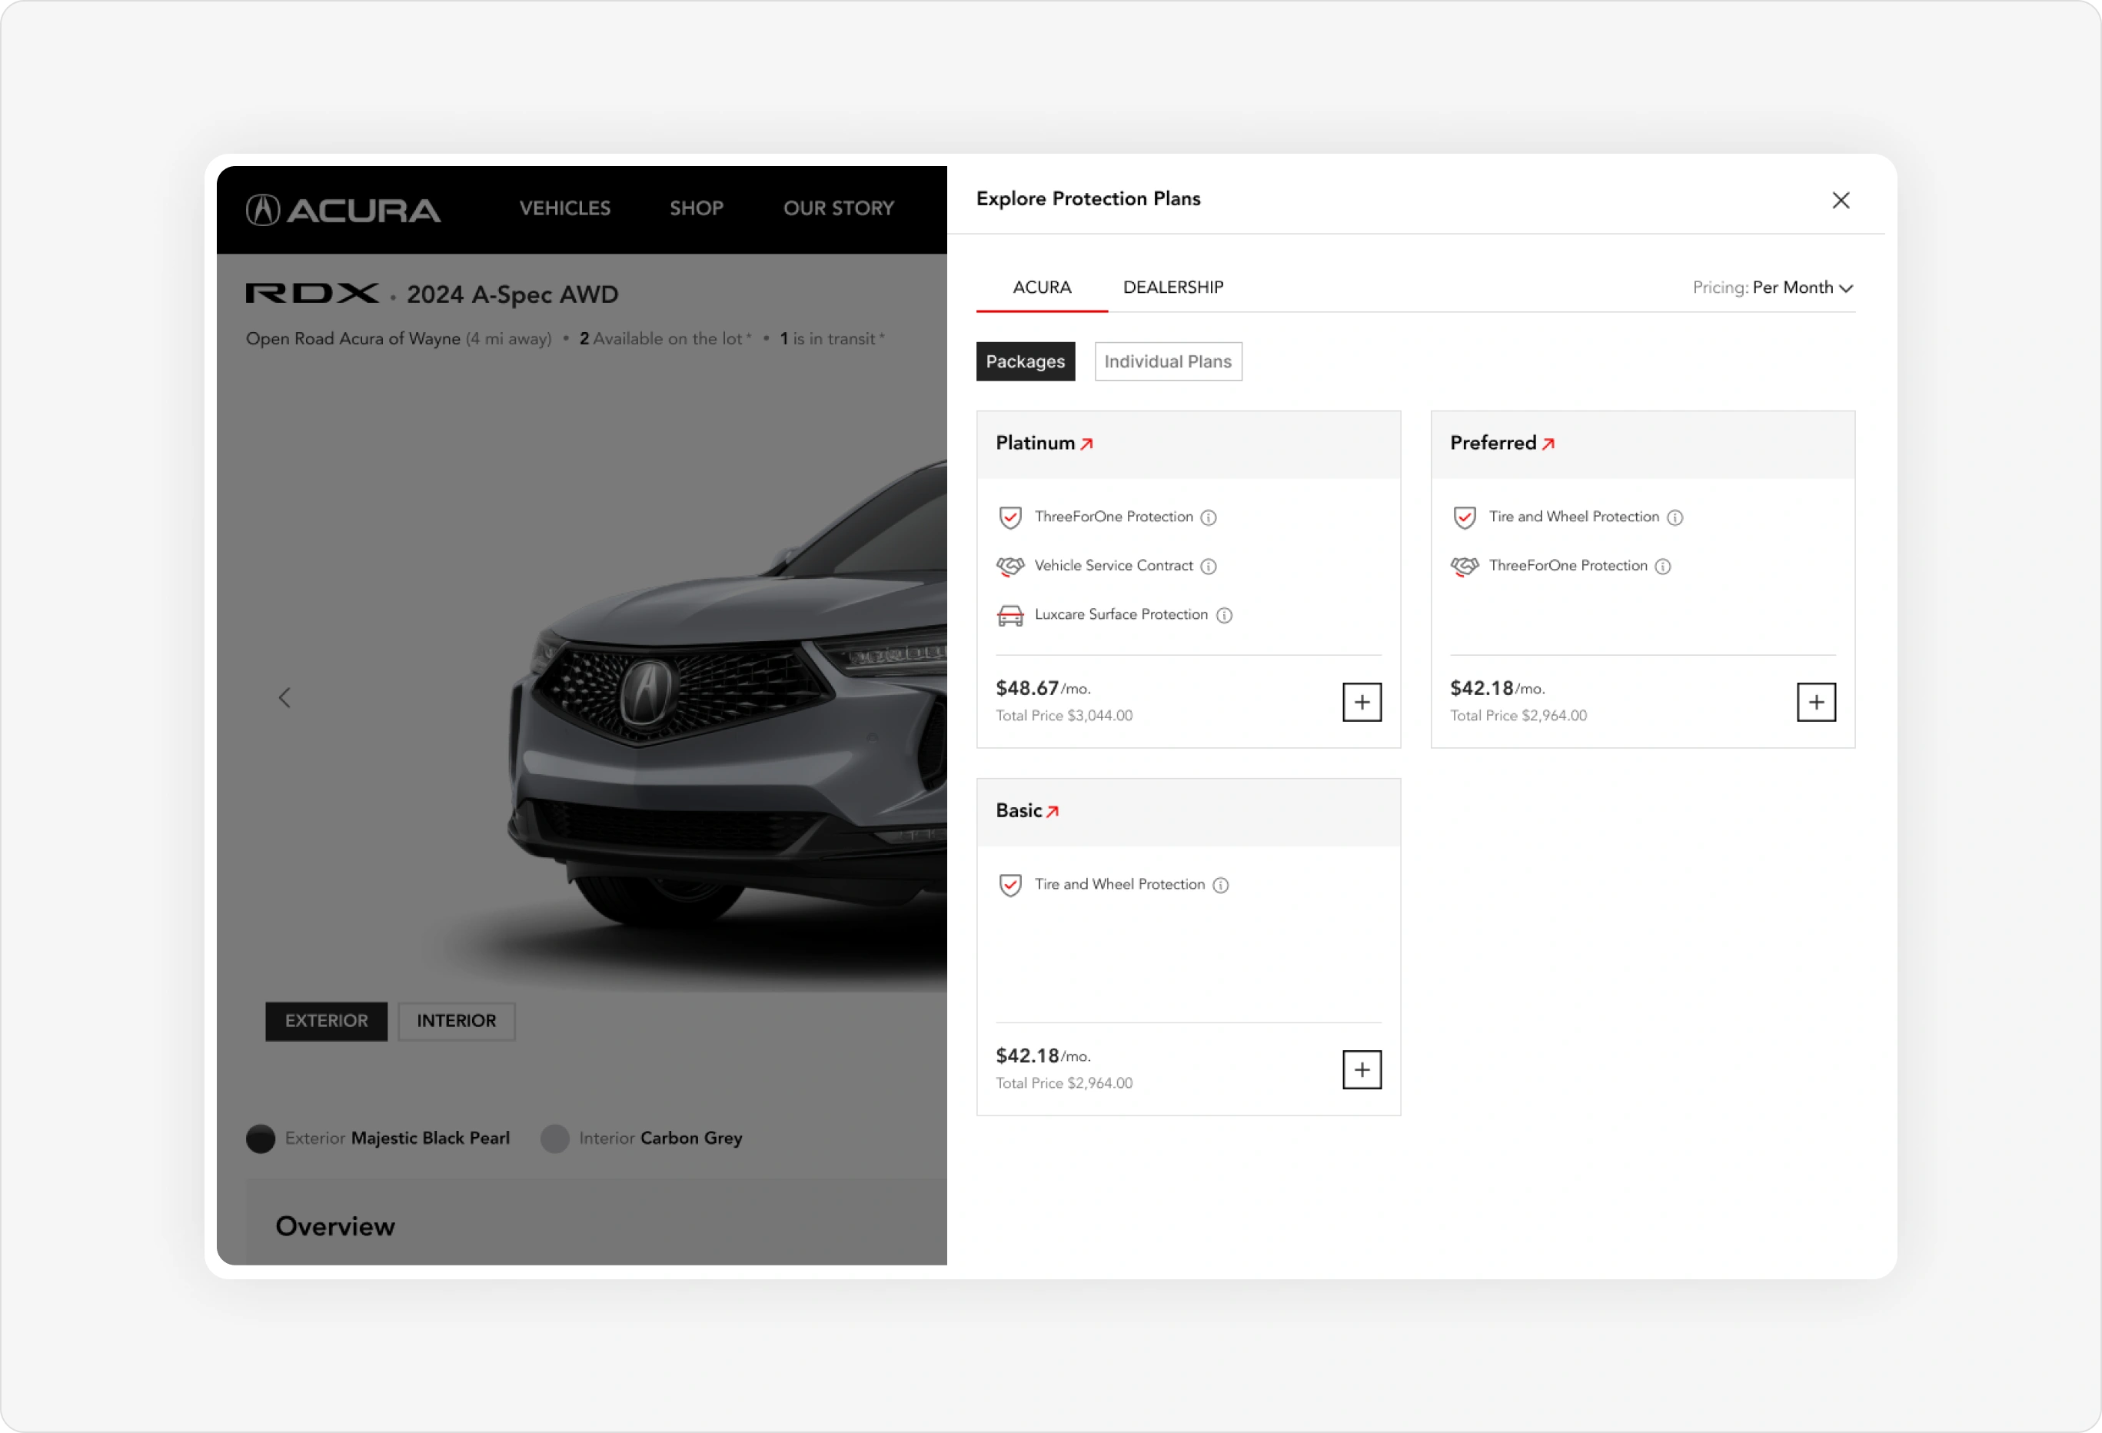
Task: Click Basic Total Price $2,964.00
Action: 1063,1084
